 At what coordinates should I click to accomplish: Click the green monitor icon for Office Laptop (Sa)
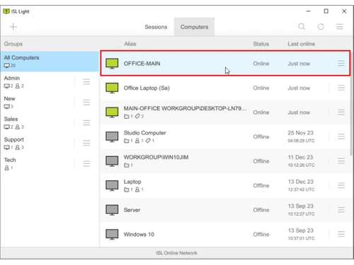coord(112,88)
